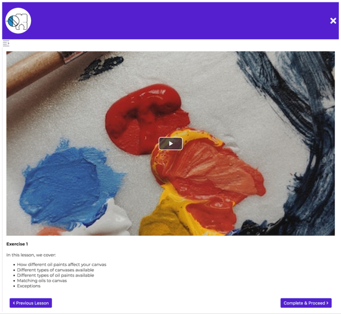The height and width of the screenshot is (314, 341).
Task: Close the lesson with the X icon
Action: point(333,21)
